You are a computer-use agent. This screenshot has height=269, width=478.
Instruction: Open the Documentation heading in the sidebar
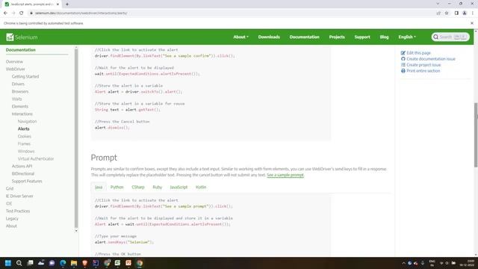(21, 50)
